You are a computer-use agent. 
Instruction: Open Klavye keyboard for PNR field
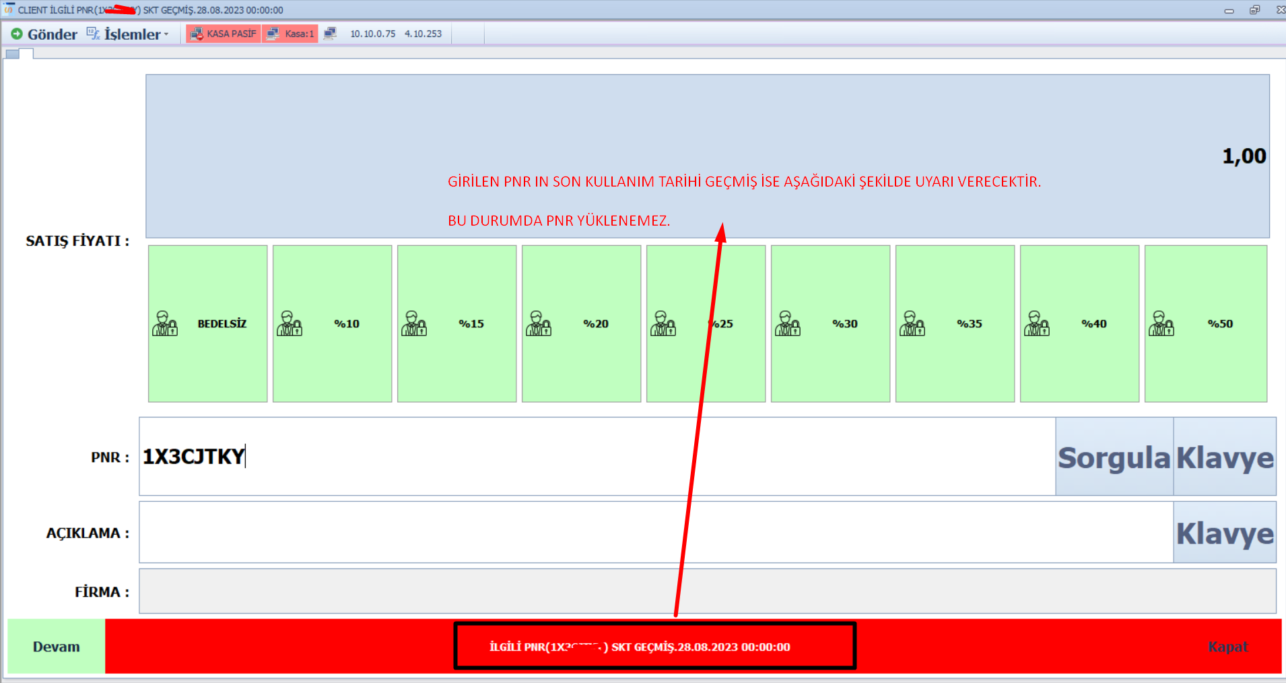click(1225, 457)
